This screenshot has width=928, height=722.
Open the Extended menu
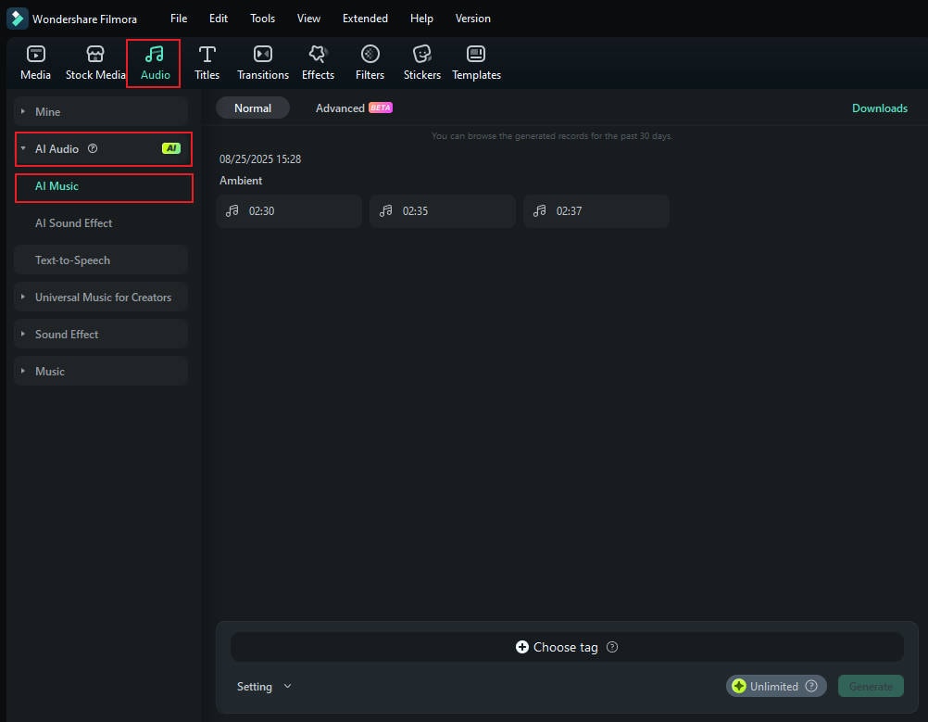click(x=365, y=19)
